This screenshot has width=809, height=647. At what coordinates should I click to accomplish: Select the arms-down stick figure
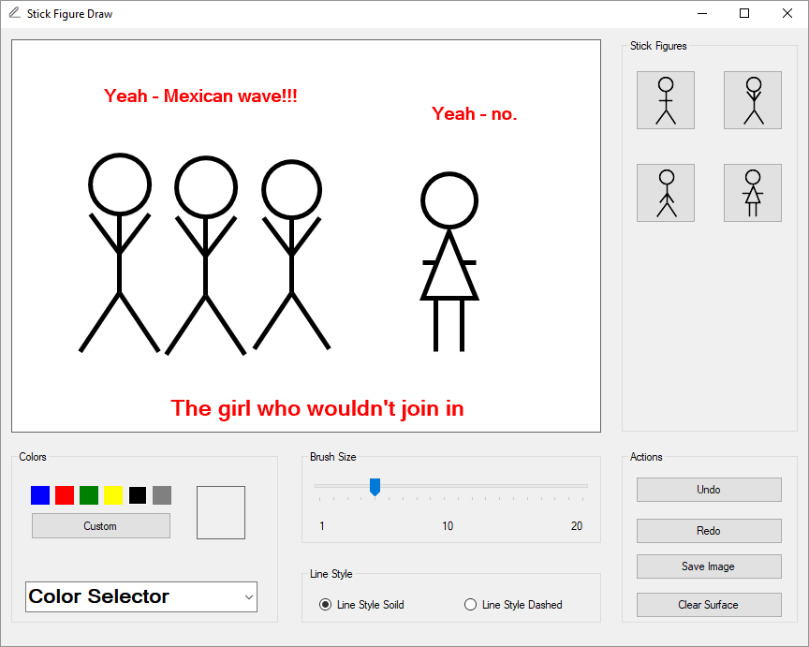coord(665,193)
